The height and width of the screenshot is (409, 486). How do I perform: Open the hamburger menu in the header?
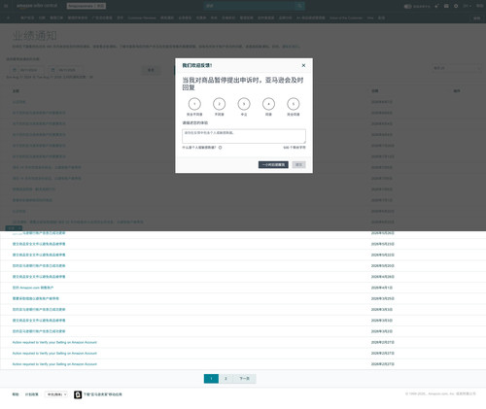[x=6, y=6]
